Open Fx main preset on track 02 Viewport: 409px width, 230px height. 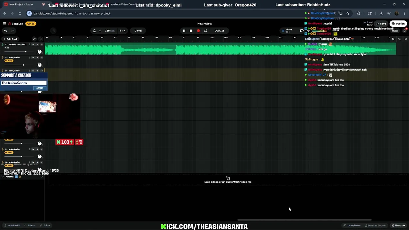click(x=9, y=61)
